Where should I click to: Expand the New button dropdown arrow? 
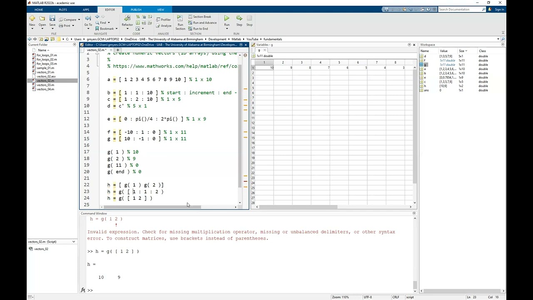tap(32, 28)
